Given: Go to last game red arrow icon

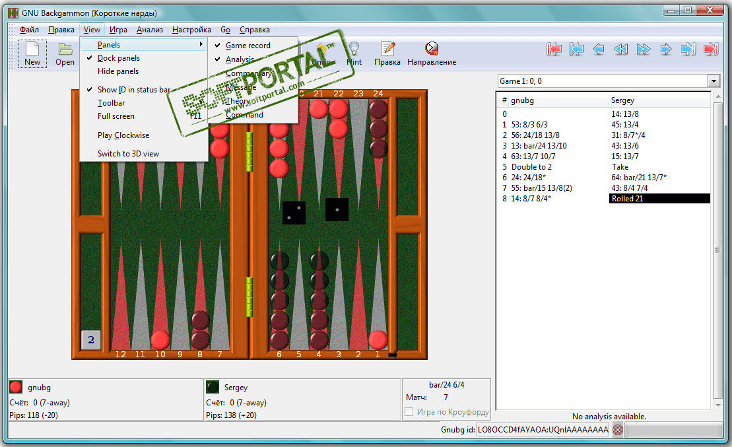Looking at the screenshot, I should click(710, 49).
